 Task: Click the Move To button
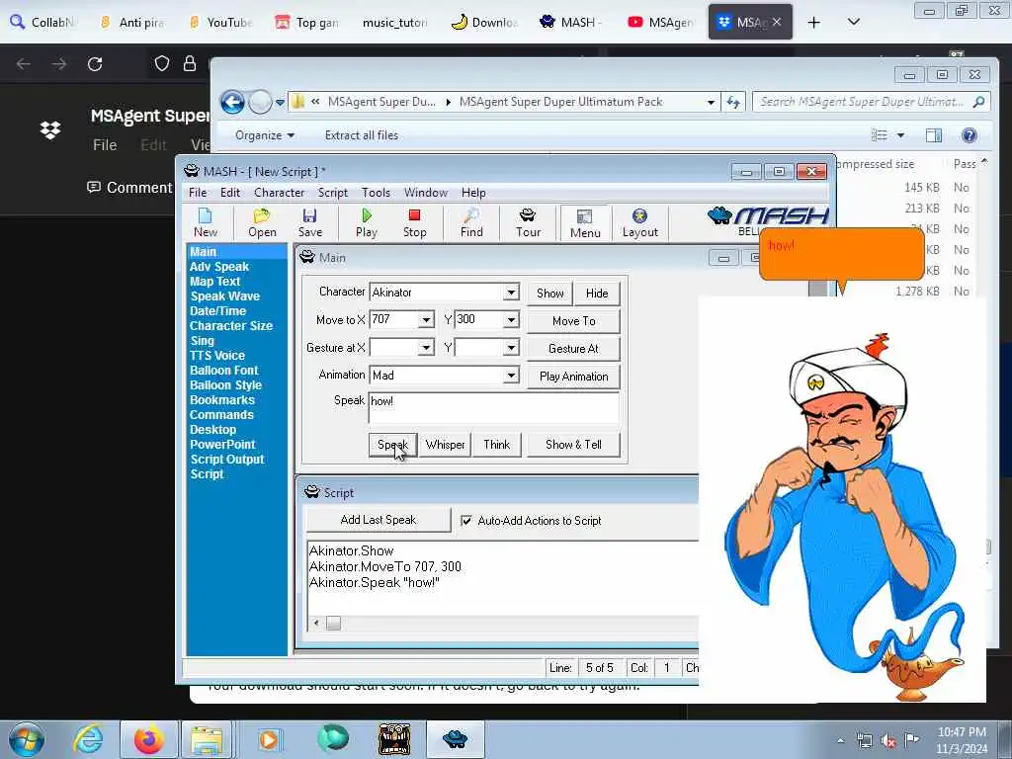click(x=573, y=321)
